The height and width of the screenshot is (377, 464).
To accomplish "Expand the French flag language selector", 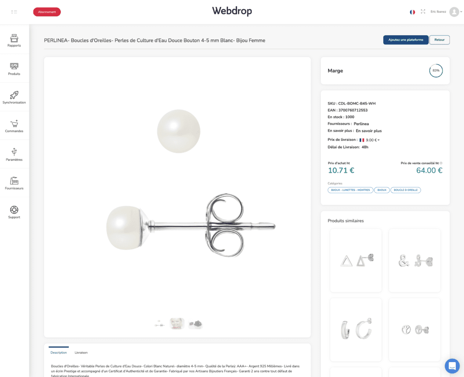I will click(412, 12).
